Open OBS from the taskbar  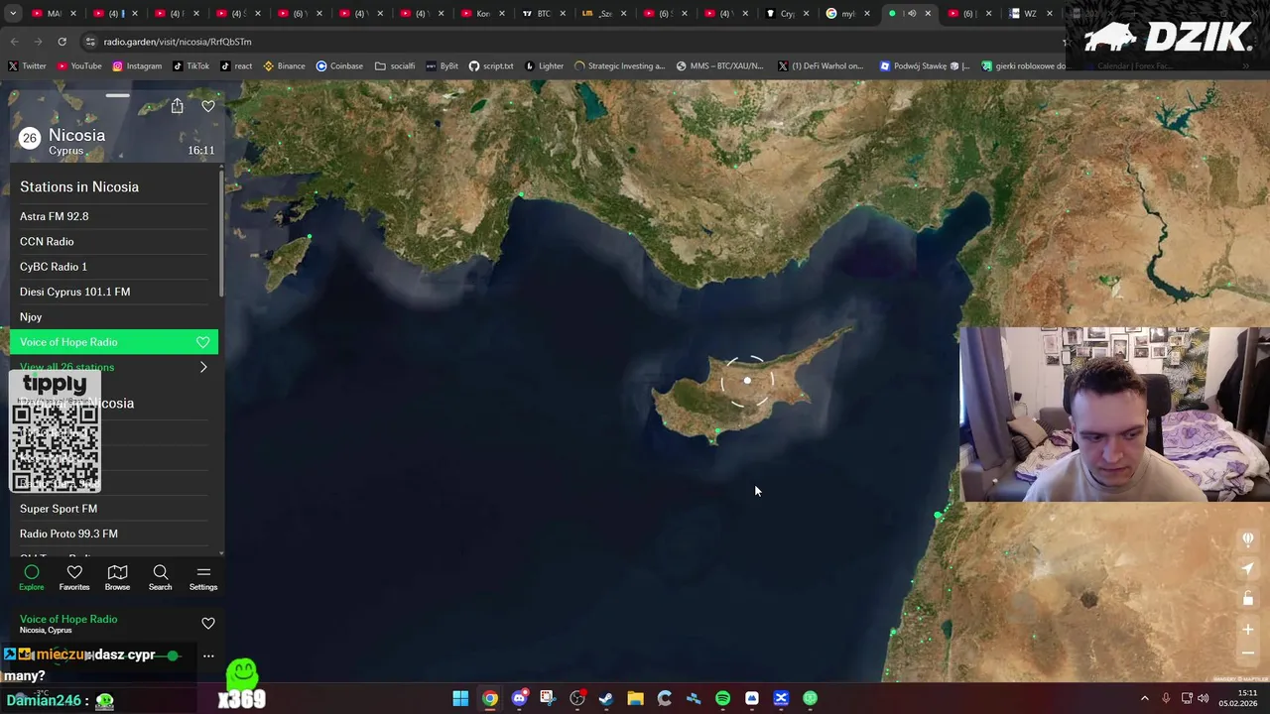(x=577, y=698)
